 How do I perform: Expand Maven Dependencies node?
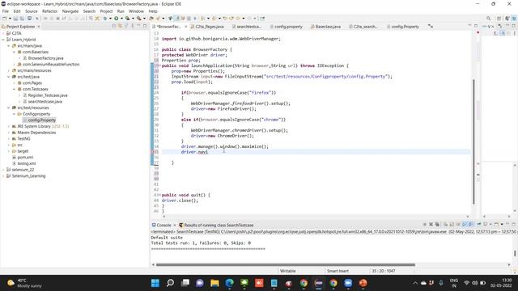9,133
